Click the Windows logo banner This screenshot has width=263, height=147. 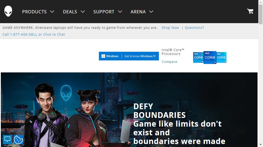coord(129,56)
